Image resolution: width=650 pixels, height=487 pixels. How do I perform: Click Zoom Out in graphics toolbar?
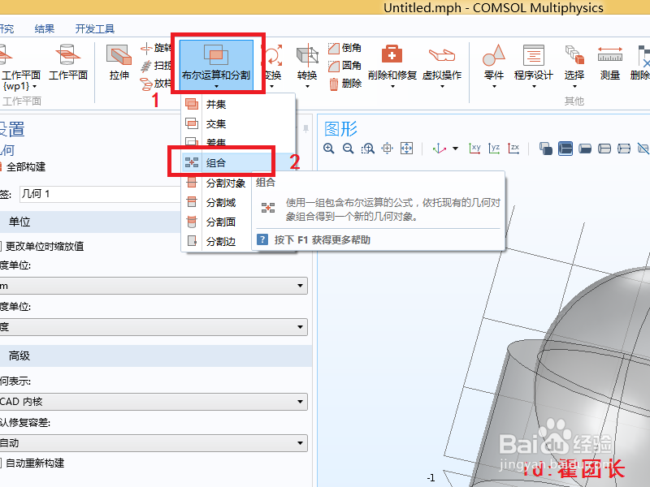point(349,149)
